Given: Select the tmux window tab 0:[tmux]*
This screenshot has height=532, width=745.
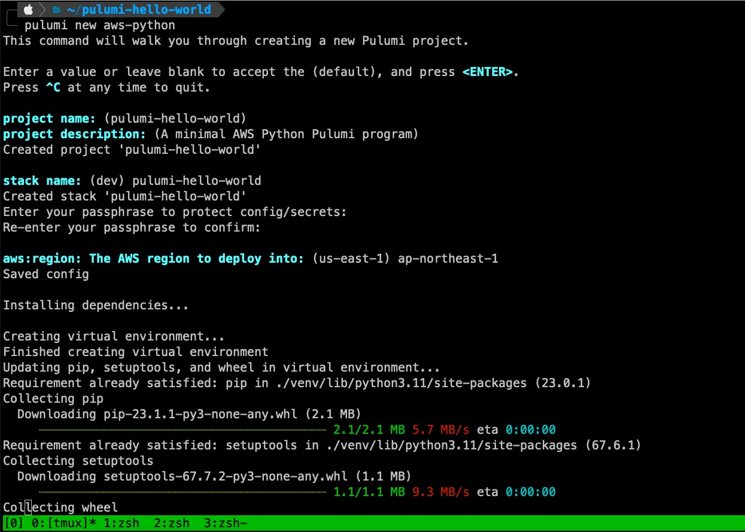Looking at the screenshot, I should 64,524.
